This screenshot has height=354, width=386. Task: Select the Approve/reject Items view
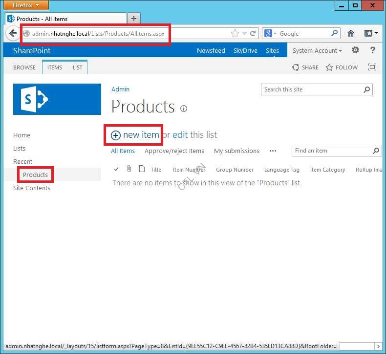point(174,151)
